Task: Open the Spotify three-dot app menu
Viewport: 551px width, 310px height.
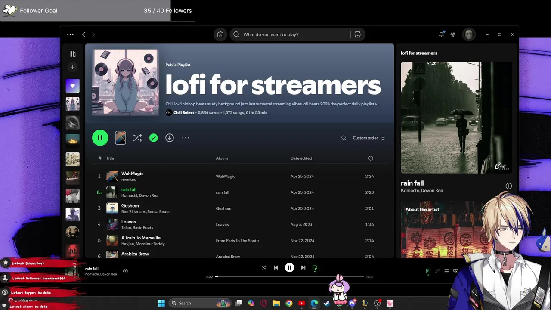Action: [x=70, y=34]
